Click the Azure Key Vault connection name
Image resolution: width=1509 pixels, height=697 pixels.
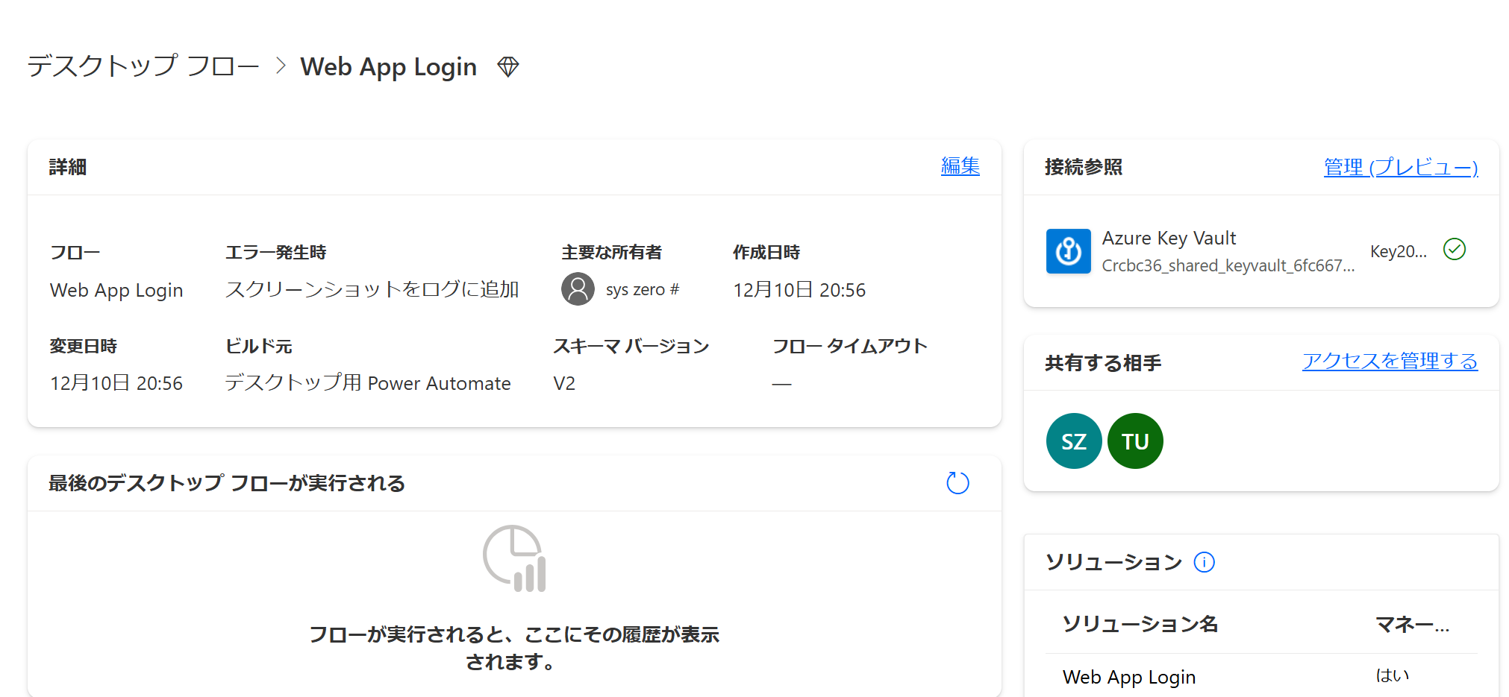tap(1169, 239)
